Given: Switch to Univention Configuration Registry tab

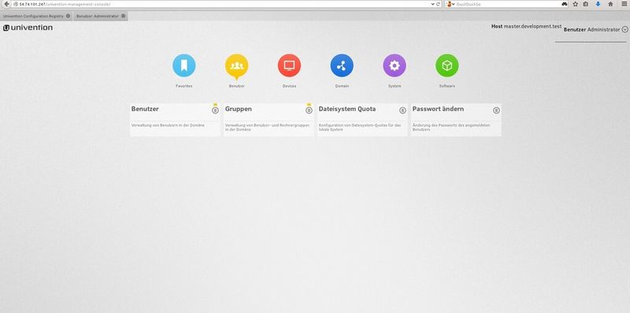Looking at the screenshot, I should tap(35, 16).
